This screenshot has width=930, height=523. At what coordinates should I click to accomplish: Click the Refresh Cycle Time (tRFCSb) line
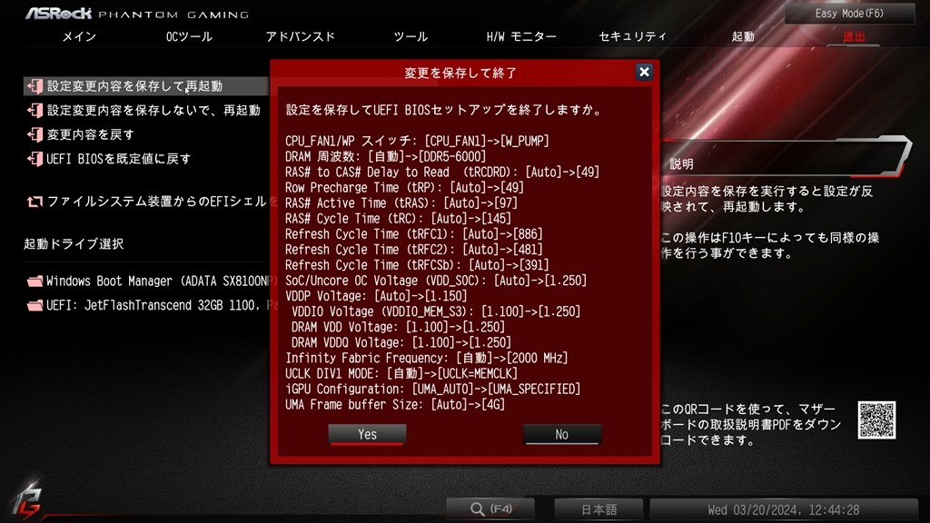tap(417, 264)
